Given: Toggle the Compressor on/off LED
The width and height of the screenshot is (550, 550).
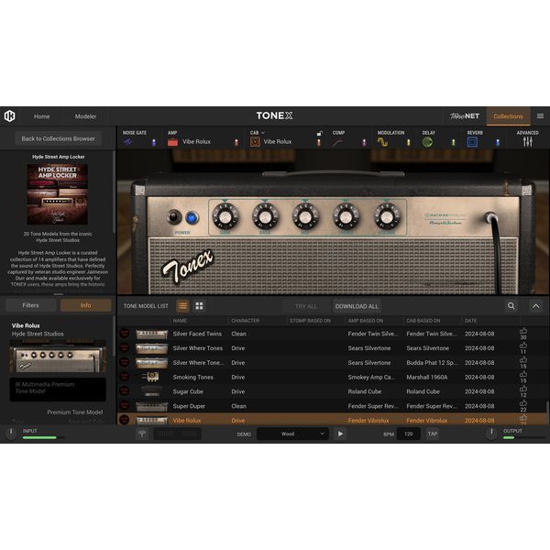Looking at the screenshot, I should click(364, 142).
